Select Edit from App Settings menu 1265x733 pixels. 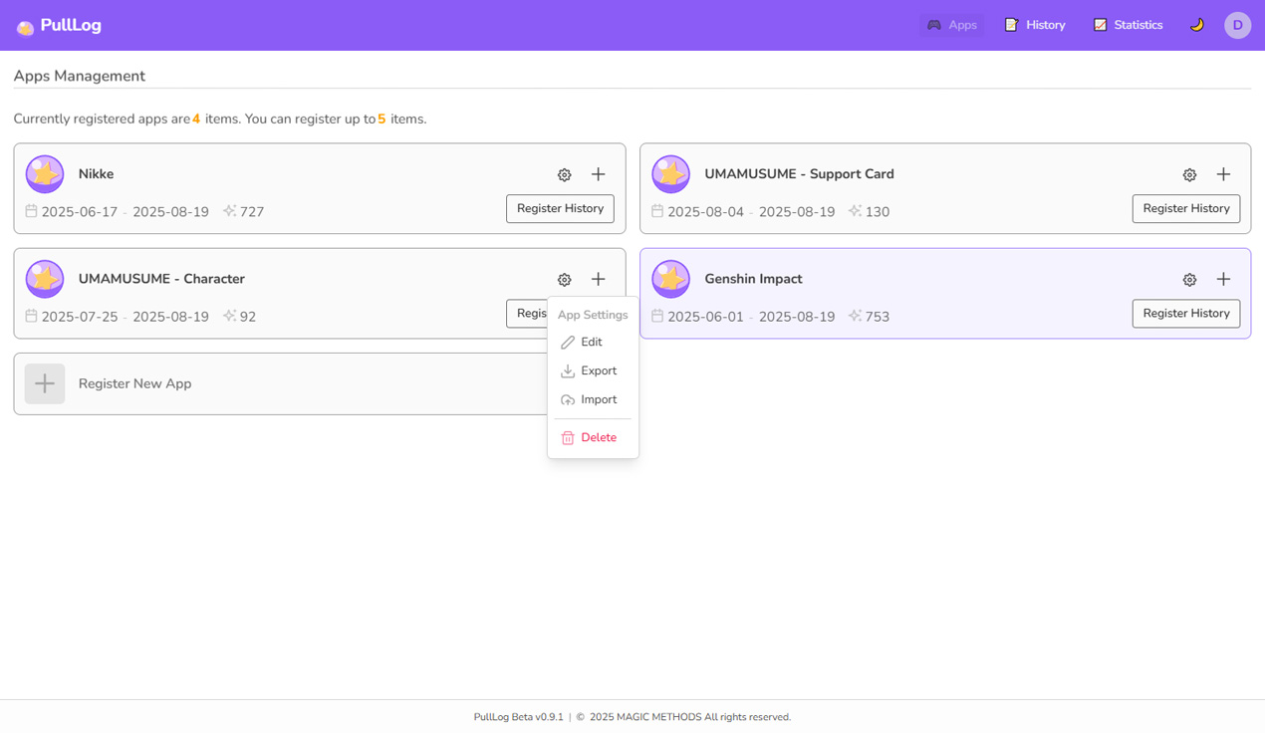[x=591, y=343]
